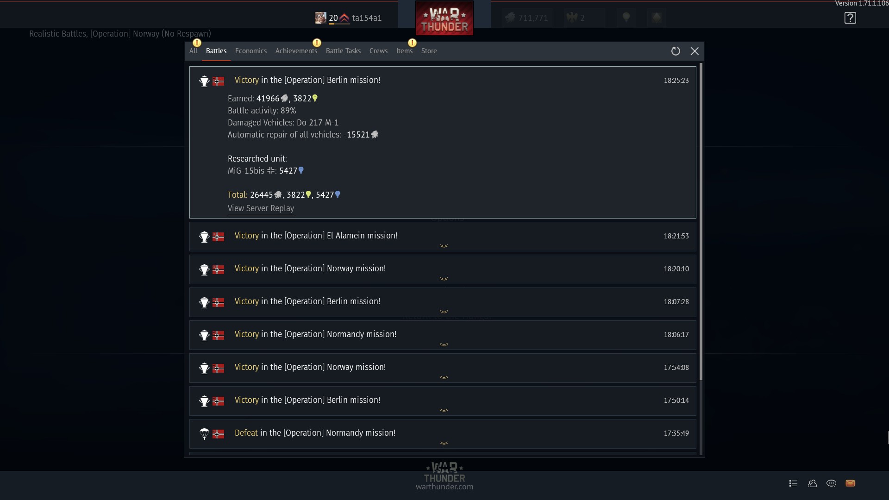Image resolution: width=889 pixels, height=500 pixels.
Task: Open the list menu icon at bottom
Action: tap(793, 483)
